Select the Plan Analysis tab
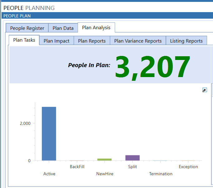This screenshot has width=213, height=188. click(96, 28)
